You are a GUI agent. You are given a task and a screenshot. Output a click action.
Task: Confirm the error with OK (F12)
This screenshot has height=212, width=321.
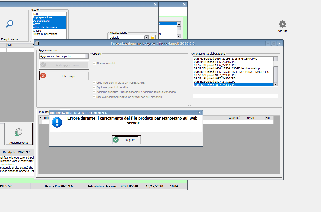(x=126, y=140)
